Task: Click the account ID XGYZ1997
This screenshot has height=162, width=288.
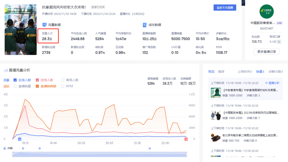Action: [x=266, y=28]
